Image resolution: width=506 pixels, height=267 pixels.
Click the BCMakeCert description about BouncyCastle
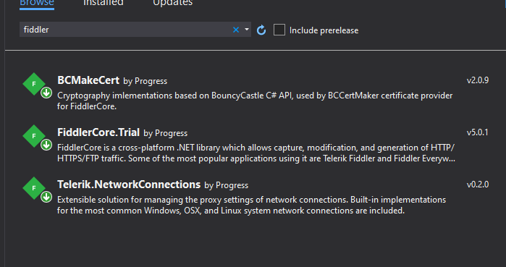pyautogui.click(x=255, y=101)
